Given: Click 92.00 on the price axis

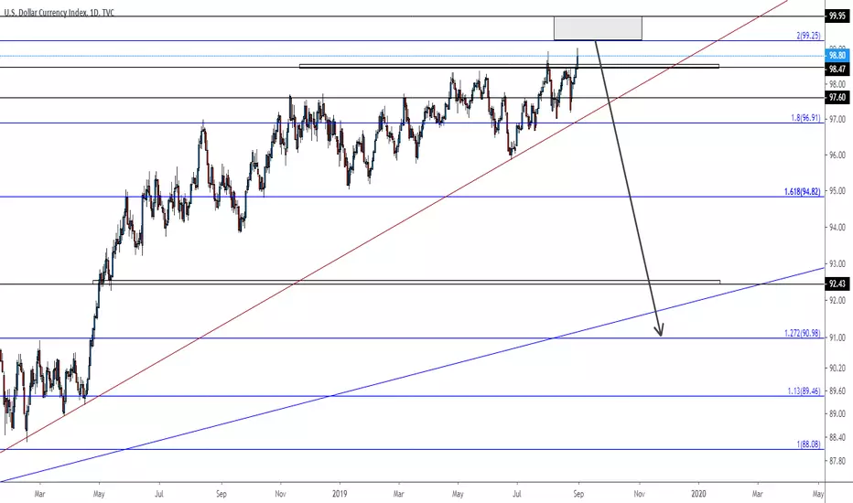Looking at the screenshot, I should click(x=837, y=300).
